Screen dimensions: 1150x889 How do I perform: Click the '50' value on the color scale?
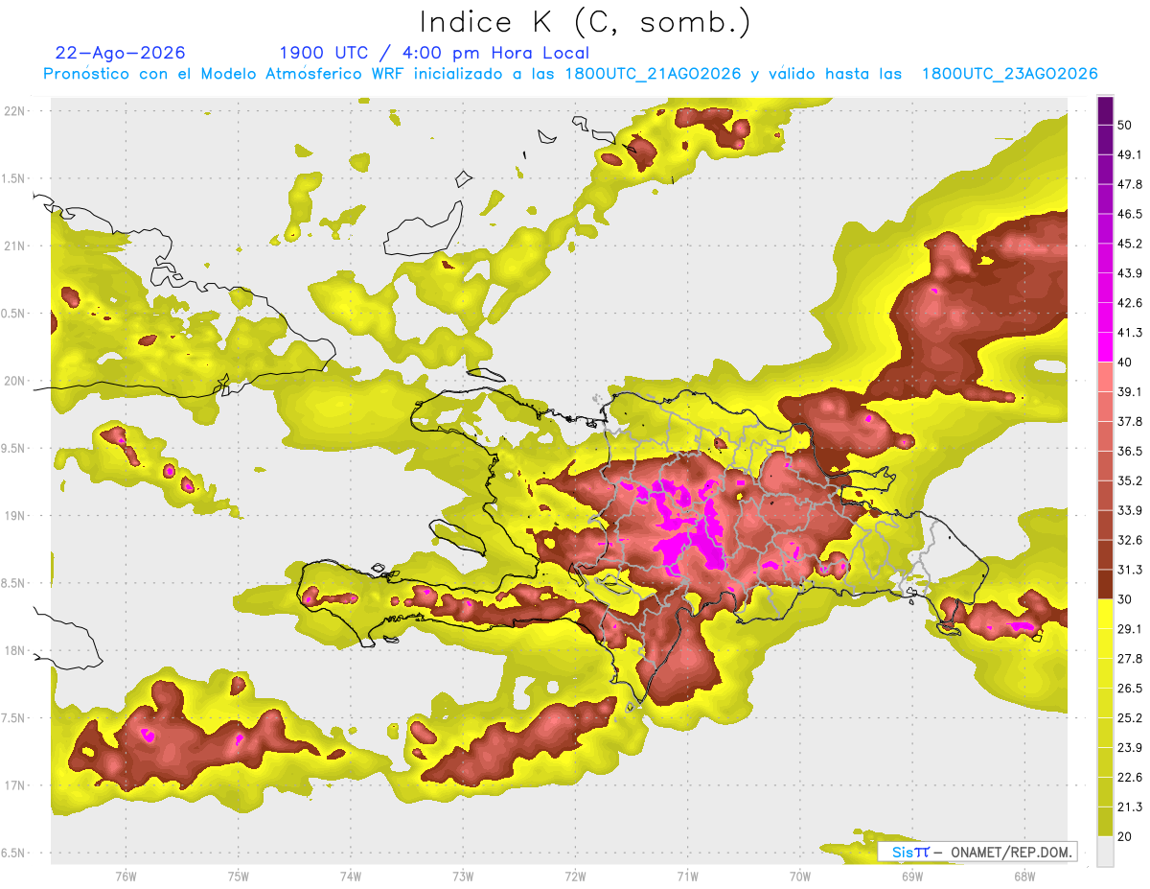(x=1124, y=125)
